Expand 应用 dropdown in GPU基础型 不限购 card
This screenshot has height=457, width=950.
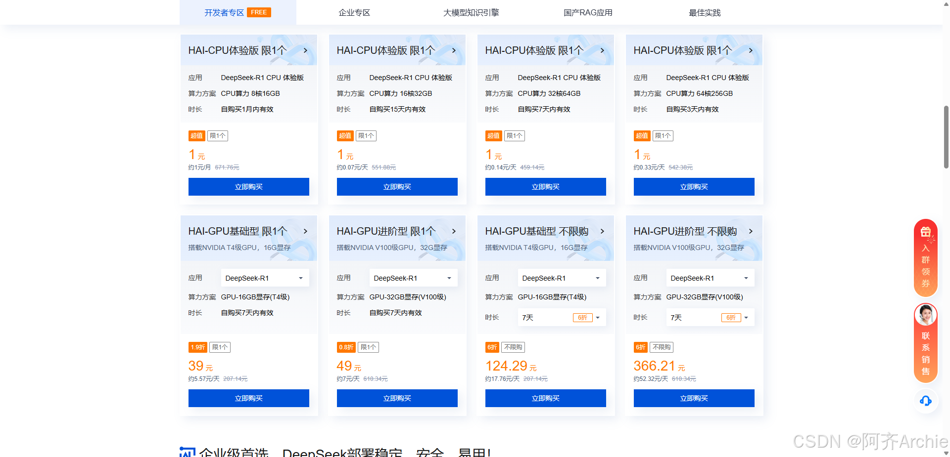tap(562, 278)
